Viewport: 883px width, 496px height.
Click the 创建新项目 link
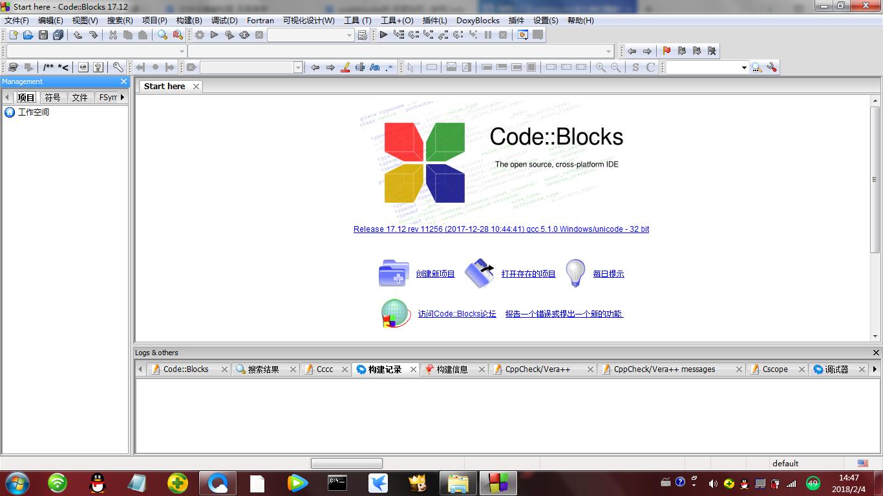point(436,274)
